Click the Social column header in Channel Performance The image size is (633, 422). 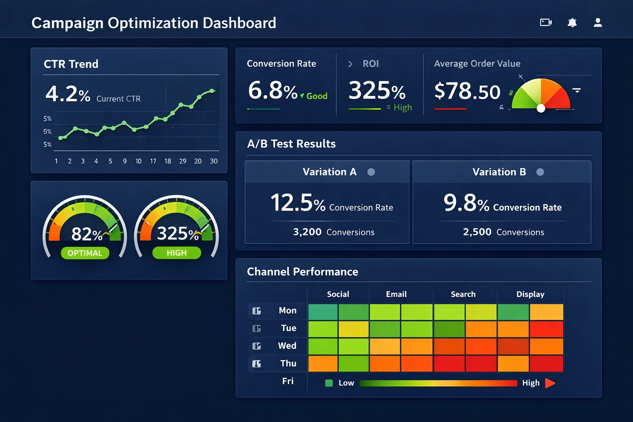338,294
